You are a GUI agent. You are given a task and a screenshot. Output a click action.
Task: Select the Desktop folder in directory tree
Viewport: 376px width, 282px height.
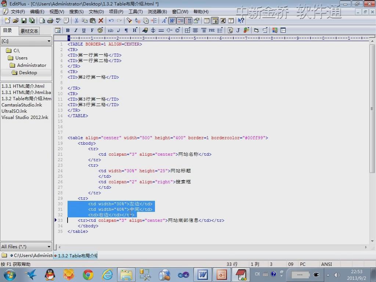pos(28,73)
